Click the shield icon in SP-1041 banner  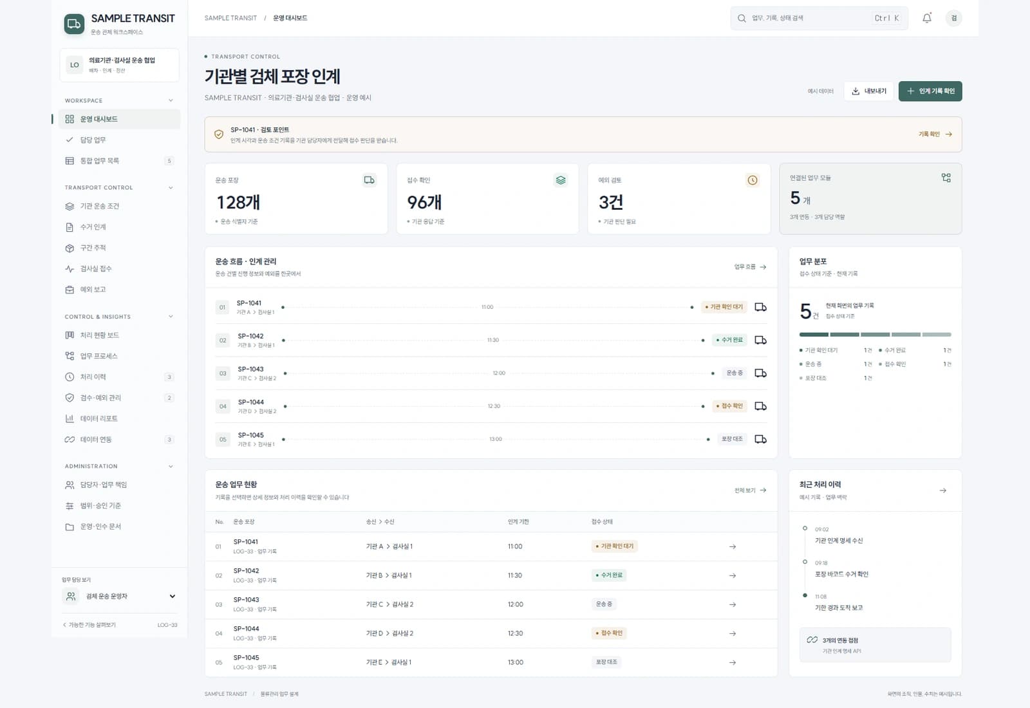pos(219,135)
